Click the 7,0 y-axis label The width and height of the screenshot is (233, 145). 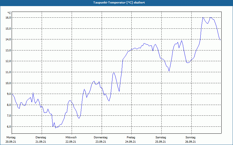pyautogui.click(x=9, y=115)
